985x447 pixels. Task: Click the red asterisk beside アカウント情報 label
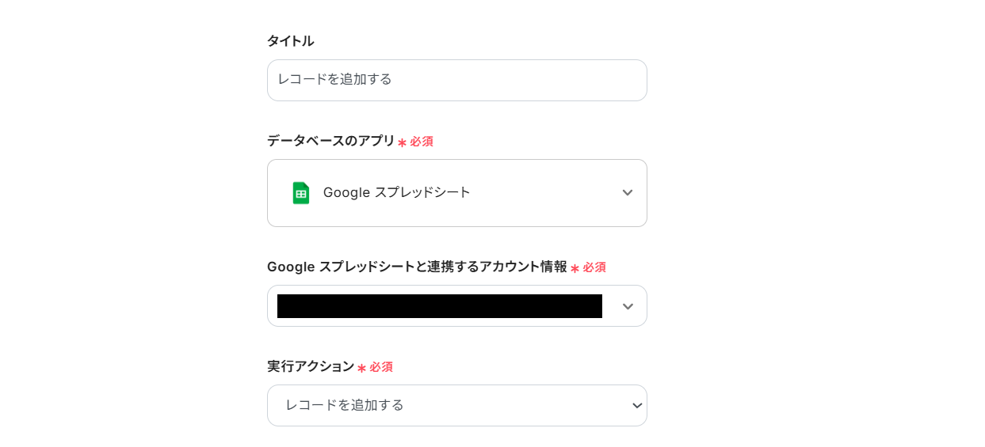coord(575,268)
